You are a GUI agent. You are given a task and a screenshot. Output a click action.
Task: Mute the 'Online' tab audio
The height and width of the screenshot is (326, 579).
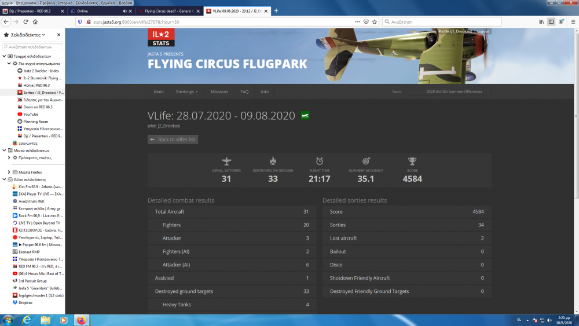click(x=125, y=11)
